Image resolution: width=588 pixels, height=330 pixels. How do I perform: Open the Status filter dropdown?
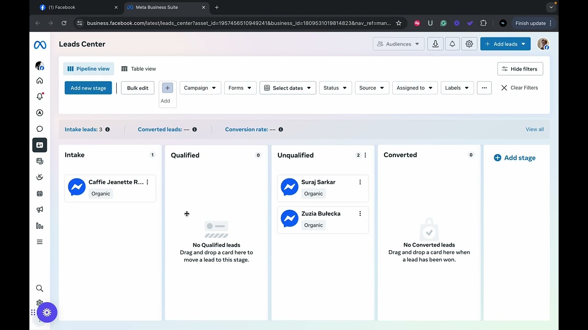(x=335, y=88)
